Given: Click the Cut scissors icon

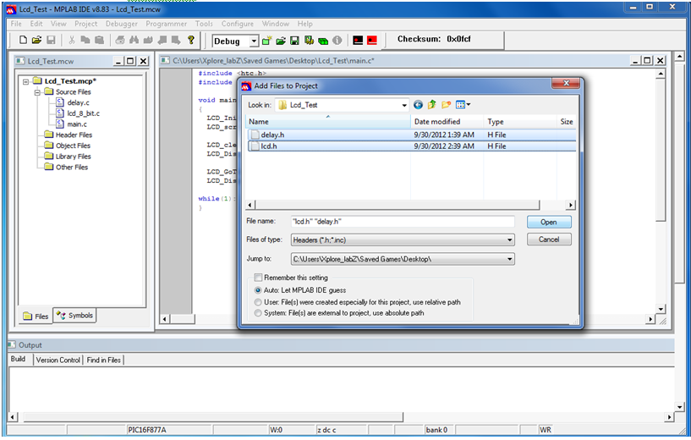Looking at the screenshot, I should point(71,40).
